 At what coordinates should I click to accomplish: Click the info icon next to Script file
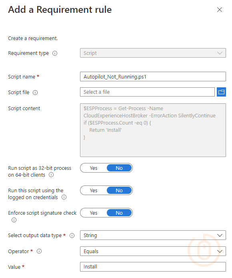(x=35, y=93)
